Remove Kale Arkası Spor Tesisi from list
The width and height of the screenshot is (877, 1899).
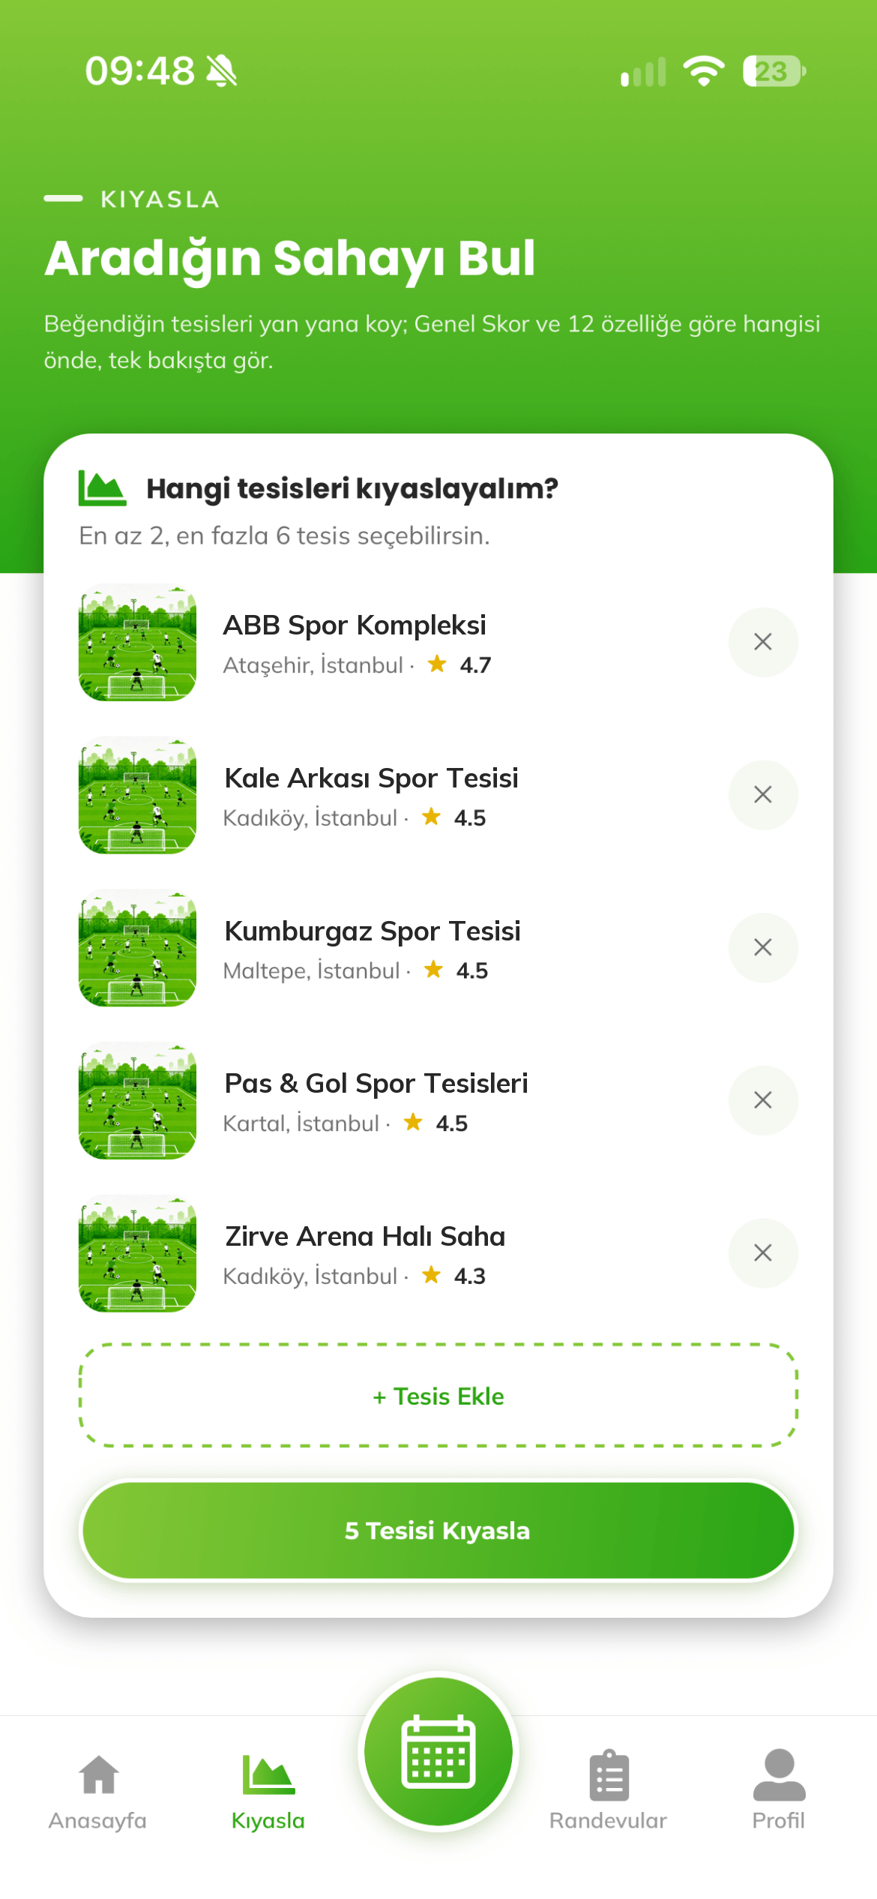[763, 795]
